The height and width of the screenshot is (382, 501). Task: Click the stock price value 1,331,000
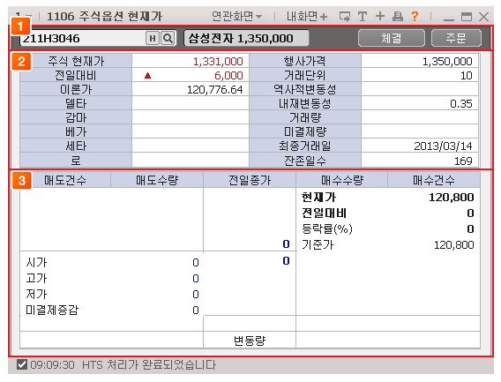point(218,61)
